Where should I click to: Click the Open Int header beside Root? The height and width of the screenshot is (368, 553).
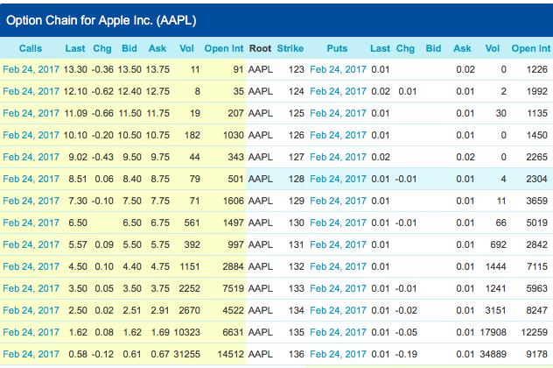pyautogui.click(x=224, y=48)
